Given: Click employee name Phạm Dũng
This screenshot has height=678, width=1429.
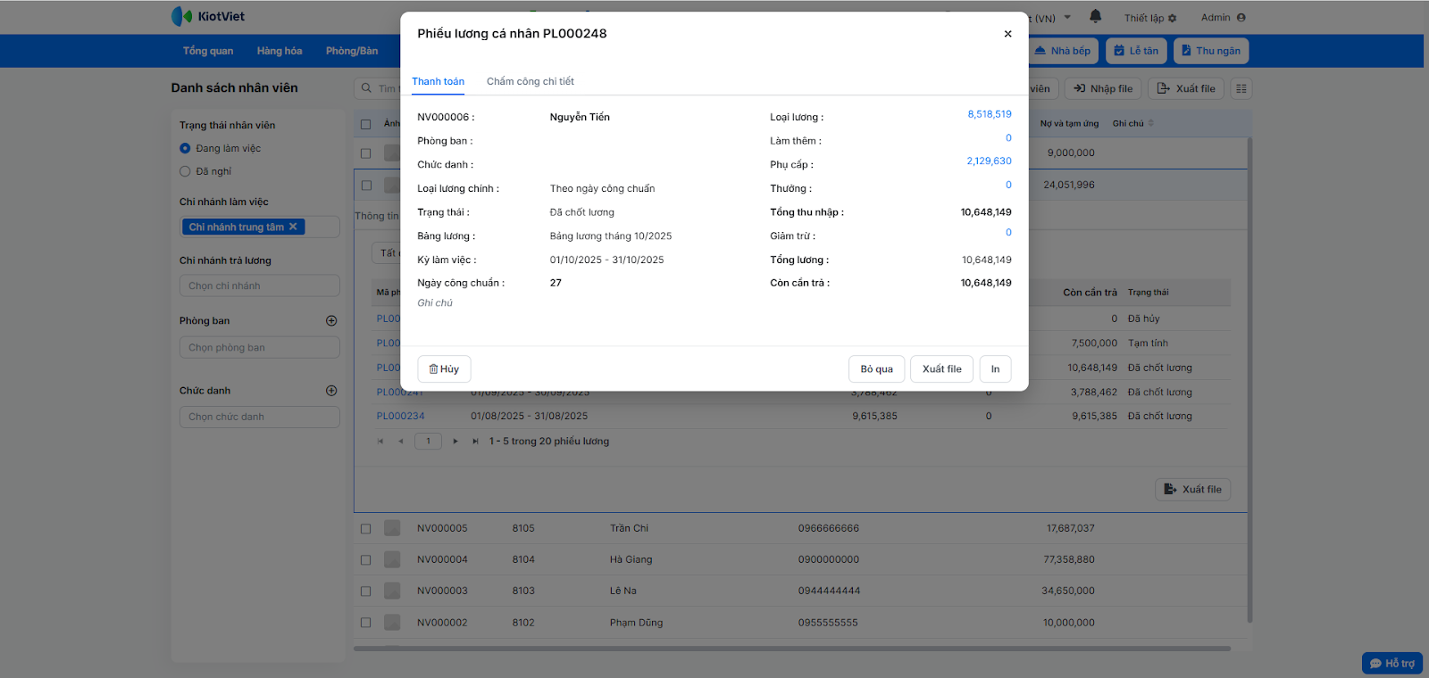Looking at the screenshot, I should (636, 623).
